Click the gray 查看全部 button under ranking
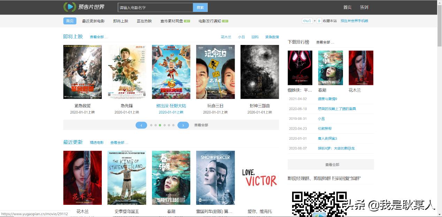 [331, 164]
